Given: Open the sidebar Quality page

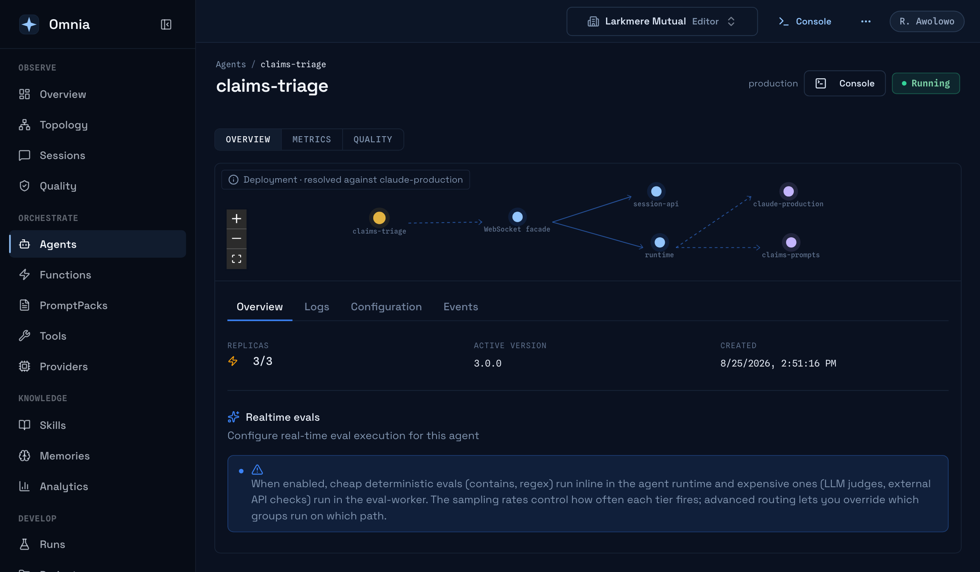Looking at the screenshot, I should click(97, 186).
